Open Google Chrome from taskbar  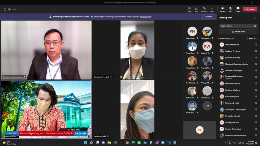127,143
